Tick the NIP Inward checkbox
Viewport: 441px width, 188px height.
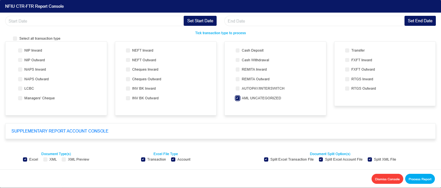(x=20, y=51)
